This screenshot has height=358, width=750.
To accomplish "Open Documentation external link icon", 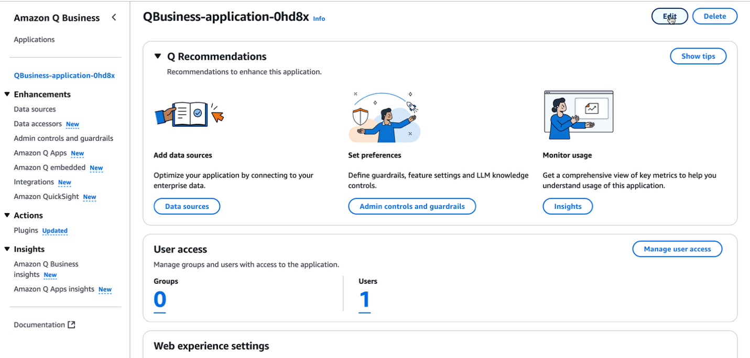I will pyautogui.click(x=71, y=325).
